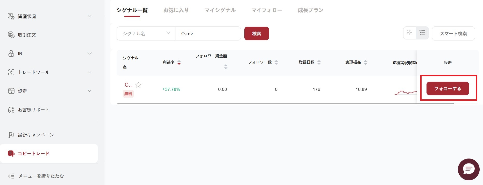Open the シグナル名 search type dropdown
The height and width of the screenshot is (185, 483).
(146, 33)
